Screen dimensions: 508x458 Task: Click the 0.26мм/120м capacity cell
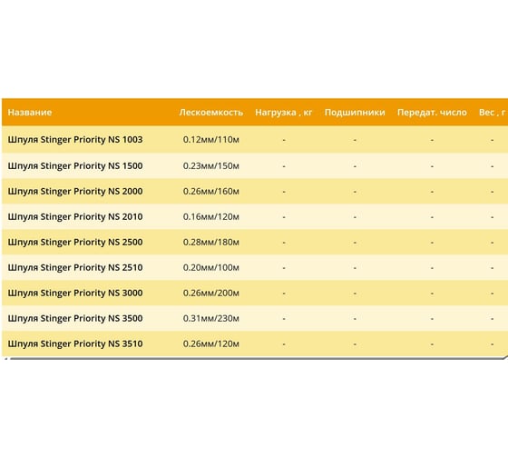(210, 343)
